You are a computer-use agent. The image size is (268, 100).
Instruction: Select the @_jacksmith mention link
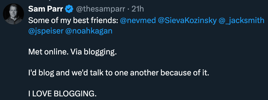point(242,21)
